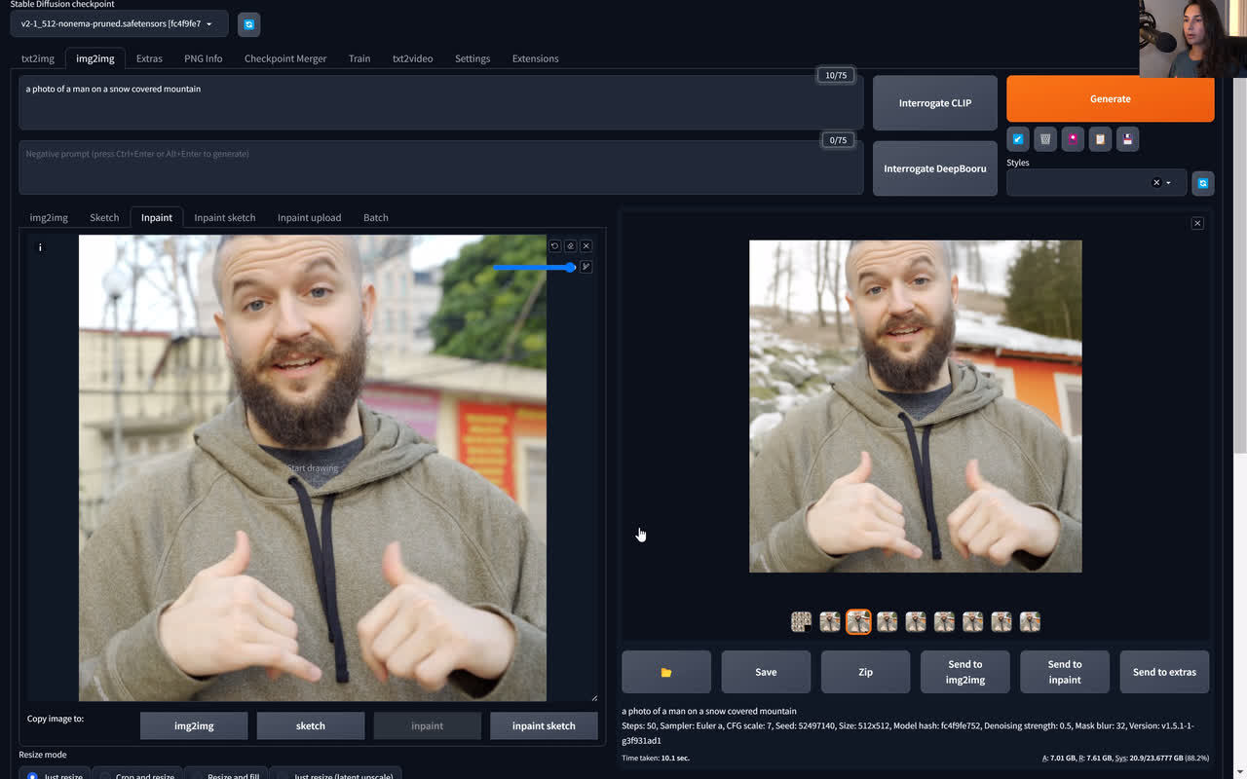Viewport: 1247px width, 779px height.
Task: Select the Inpaint upload sub-tab
Action: pyautogui.click(x=310, y=217)
